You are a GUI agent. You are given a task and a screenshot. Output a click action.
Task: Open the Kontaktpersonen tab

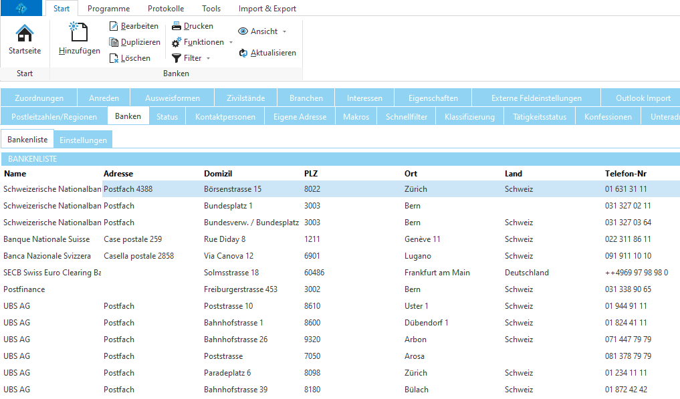[225, 117]
